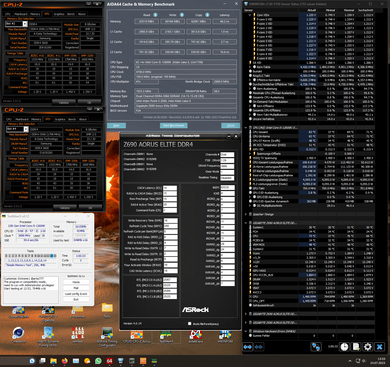Click HWiNFO collapse-columns inward arrows icon
The width and height of the screenshot is (390, 367).
259,347
